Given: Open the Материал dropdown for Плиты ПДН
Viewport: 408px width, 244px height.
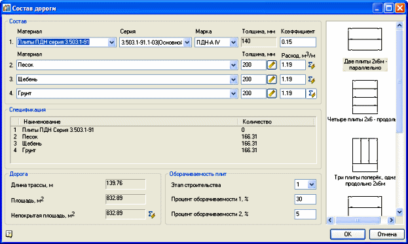Looking at the screenshot, I should click(x=111, y=42).
